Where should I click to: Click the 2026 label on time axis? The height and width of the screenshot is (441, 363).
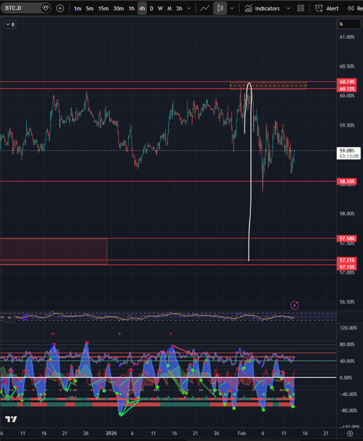tap(111, 433)
